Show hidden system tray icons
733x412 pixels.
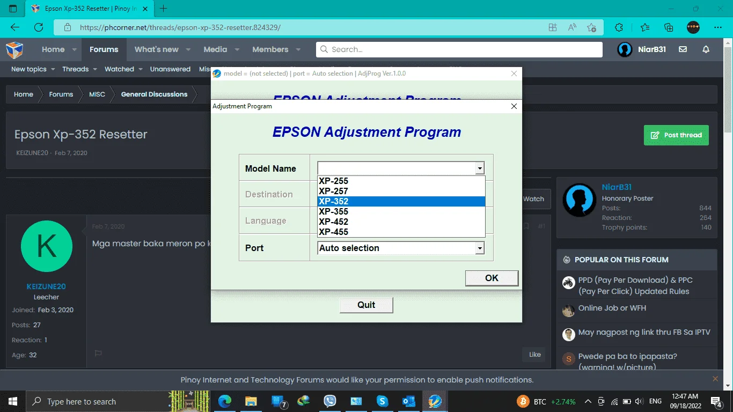point(588,401)
